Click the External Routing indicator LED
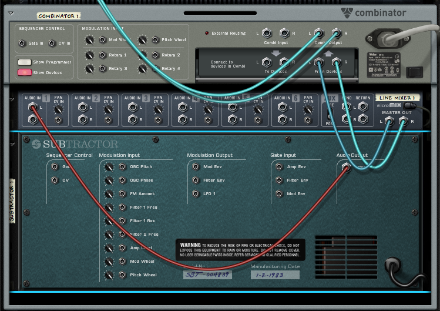The width and height of the screenshot is (440, 311). pyautogui.click(x=207, y=33)
